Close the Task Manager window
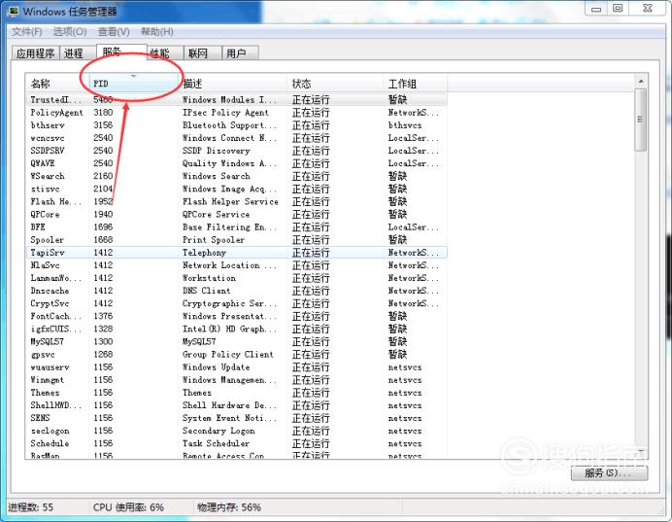The width and height of the screenshot is (672, 522). (x=648, y=8)
